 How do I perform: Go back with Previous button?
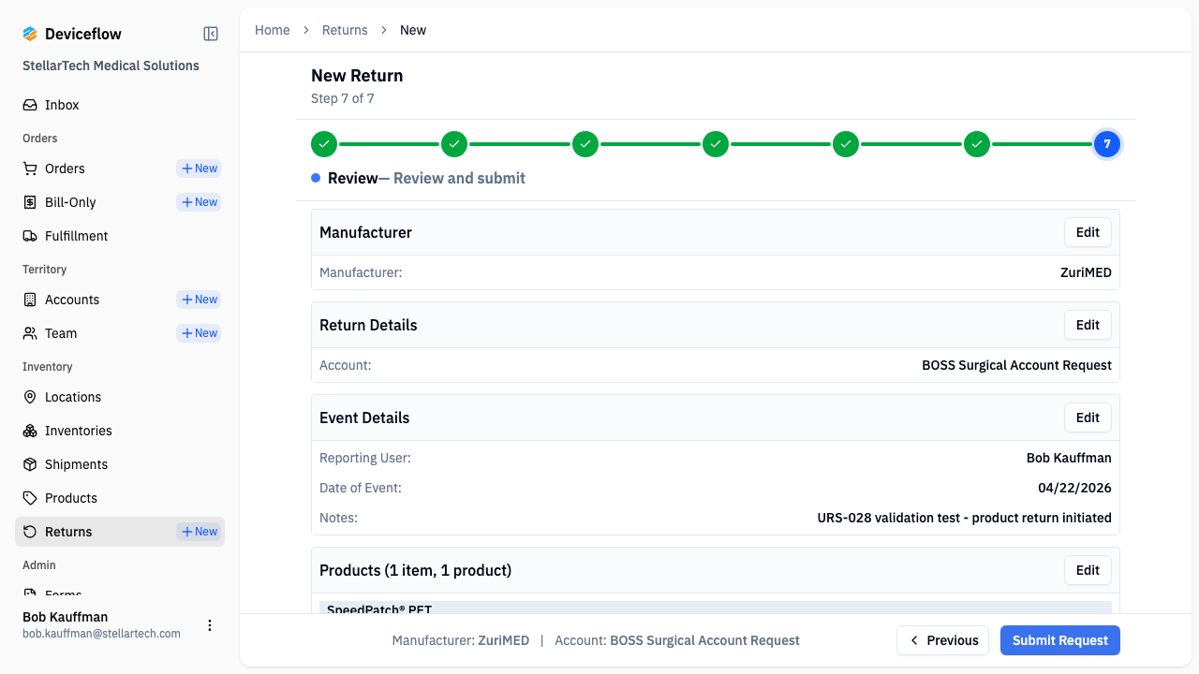click(x=943, y=640)
